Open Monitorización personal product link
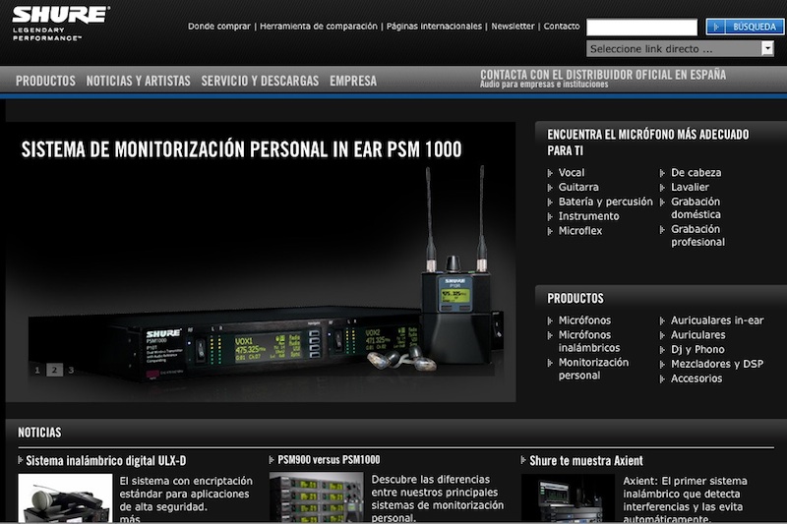 (x=593, y=369)
